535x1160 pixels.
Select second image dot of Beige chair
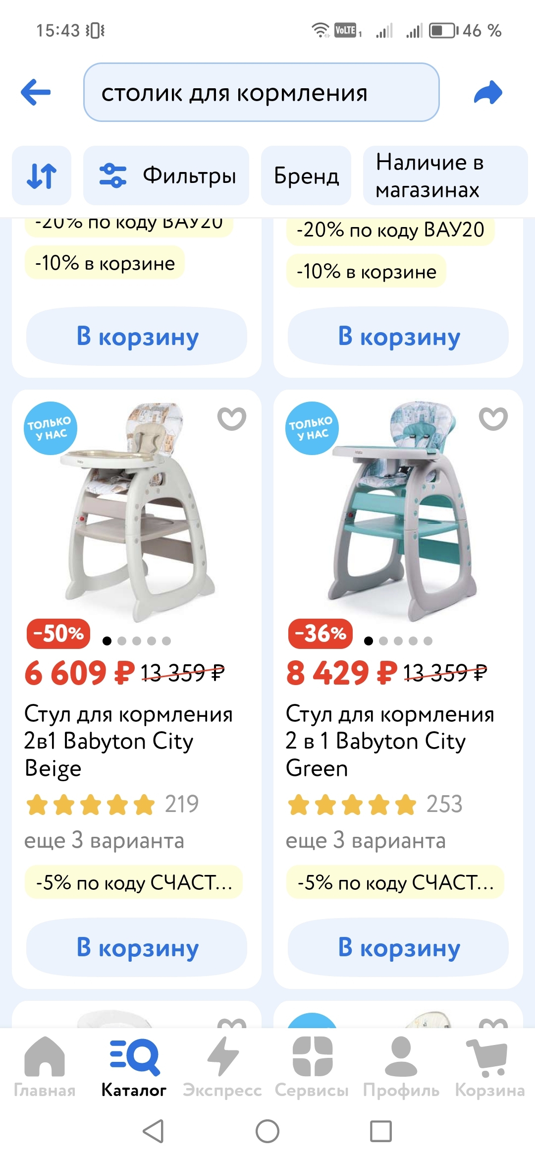coord(122,641)
